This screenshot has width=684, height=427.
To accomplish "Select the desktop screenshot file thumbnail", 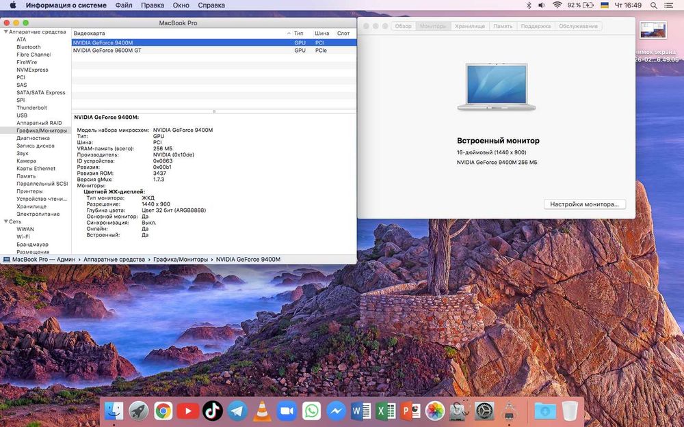I will (x=653, y=30).
